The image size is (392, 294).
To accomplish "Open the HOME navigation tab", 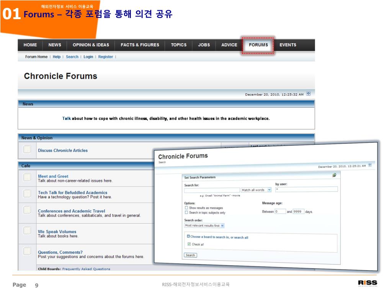I will [x=30, y=45].
